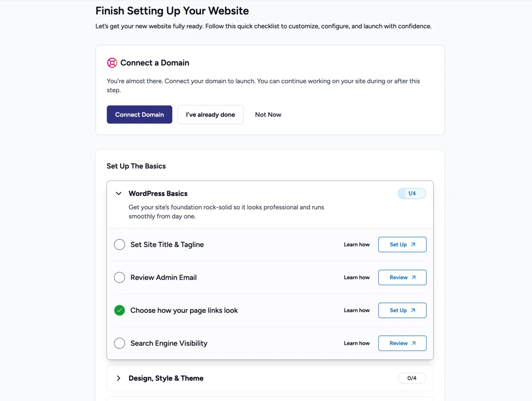Expand the Design, Style & Theme section
Viewport: 532px width, 401px height.
pos(118,378)
